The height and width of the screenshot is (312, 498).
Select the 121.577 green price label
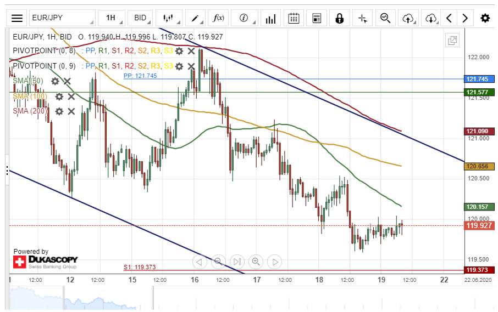coord(479,92)
